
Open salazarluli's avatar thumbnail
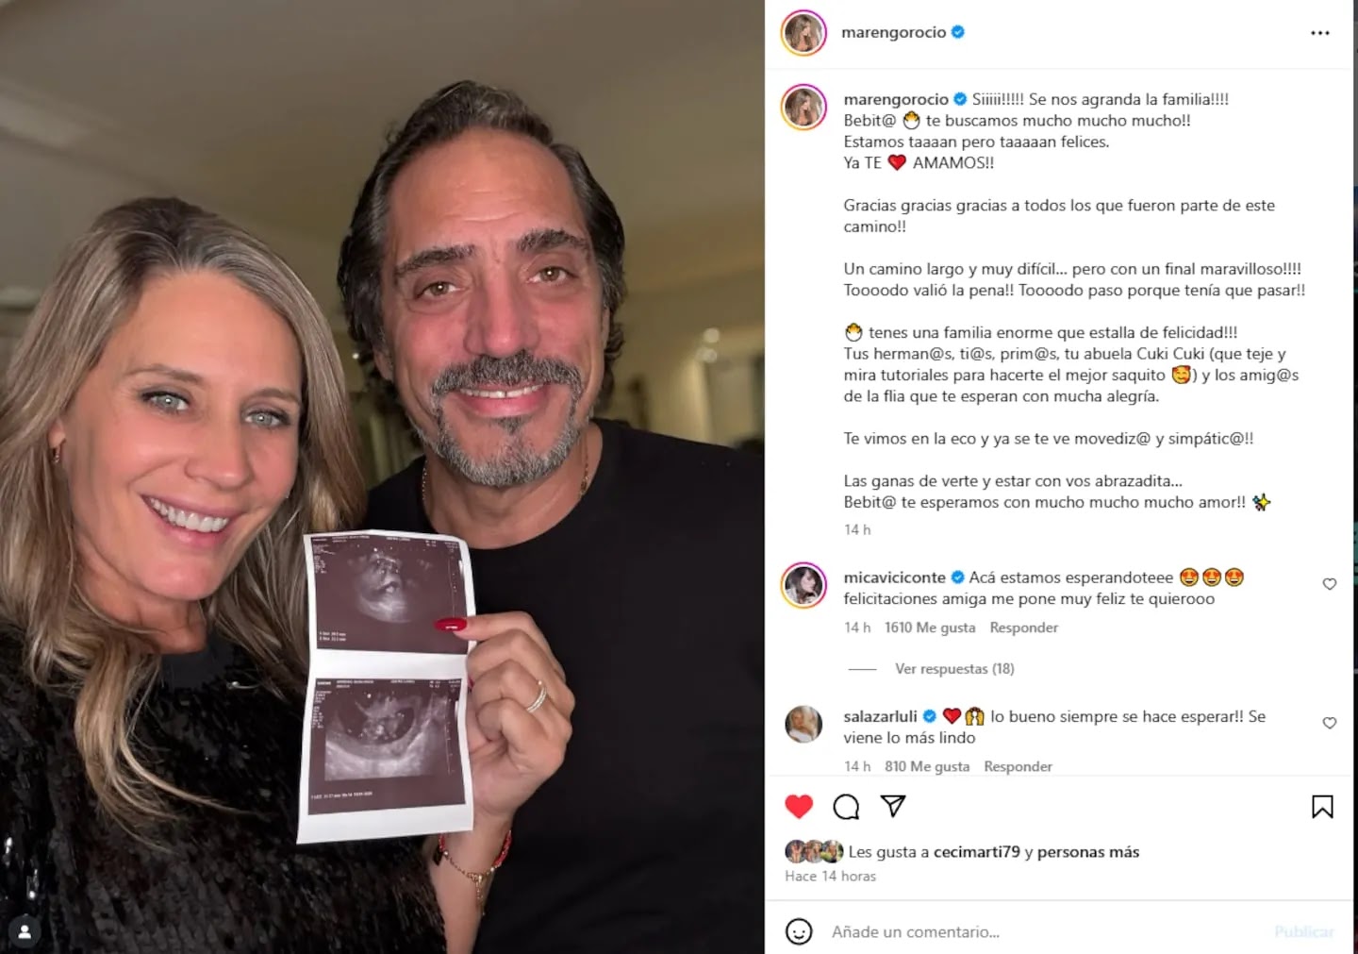(803, 725)
